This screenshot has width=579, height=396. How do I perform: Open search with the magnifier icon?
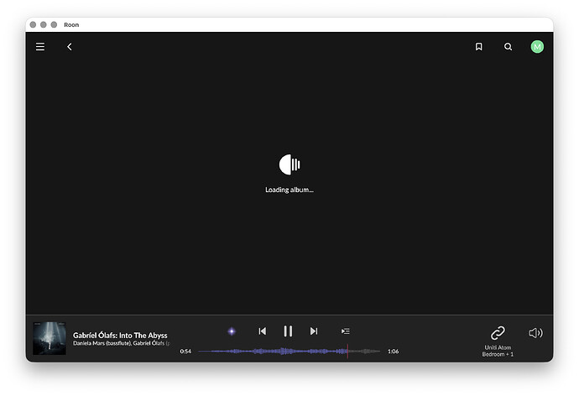pyautogui.click(x=509, y=46)
